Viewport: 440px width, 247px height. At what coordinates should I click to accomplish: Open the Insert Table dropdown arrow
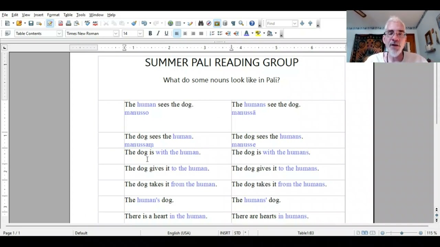click(184, 23)
